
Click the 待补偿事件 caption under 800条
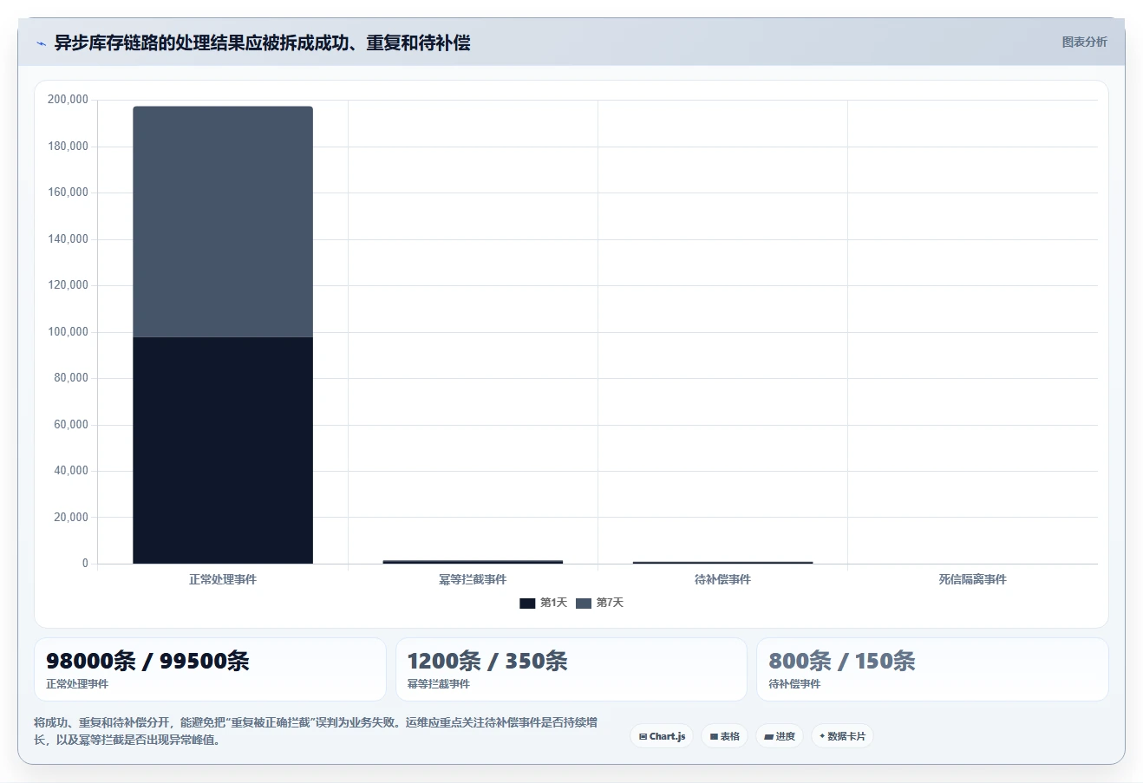coord(794,684)
